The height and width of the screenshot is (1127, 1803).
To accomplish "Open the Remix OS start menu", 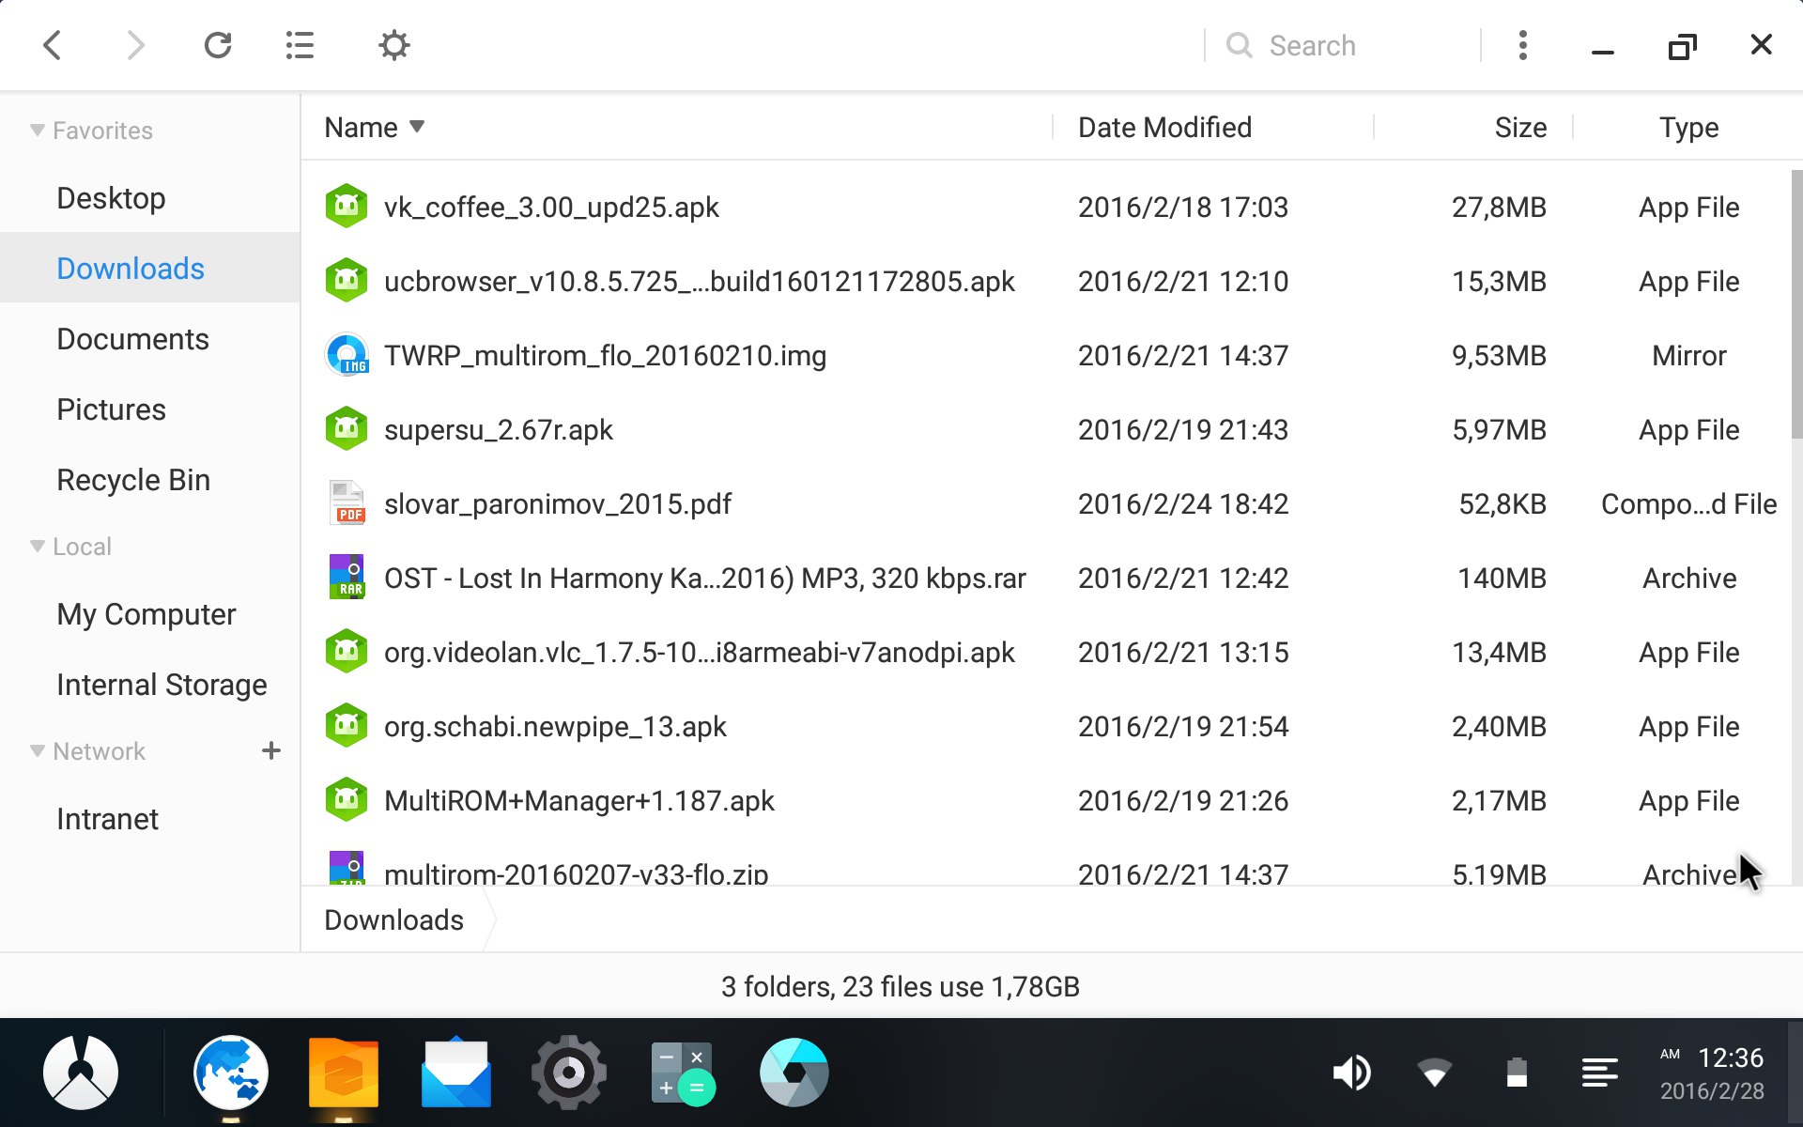I will (x=81, y=1073).
